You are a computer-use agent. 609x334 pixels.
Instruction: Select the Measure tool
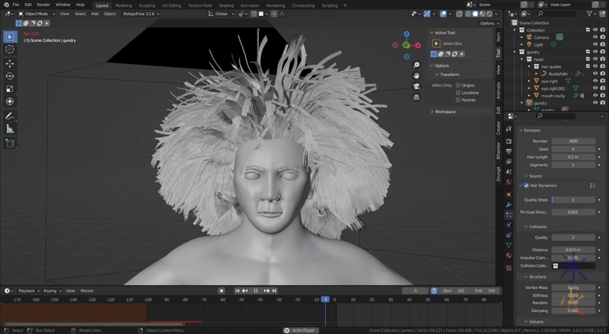(10, 129)
